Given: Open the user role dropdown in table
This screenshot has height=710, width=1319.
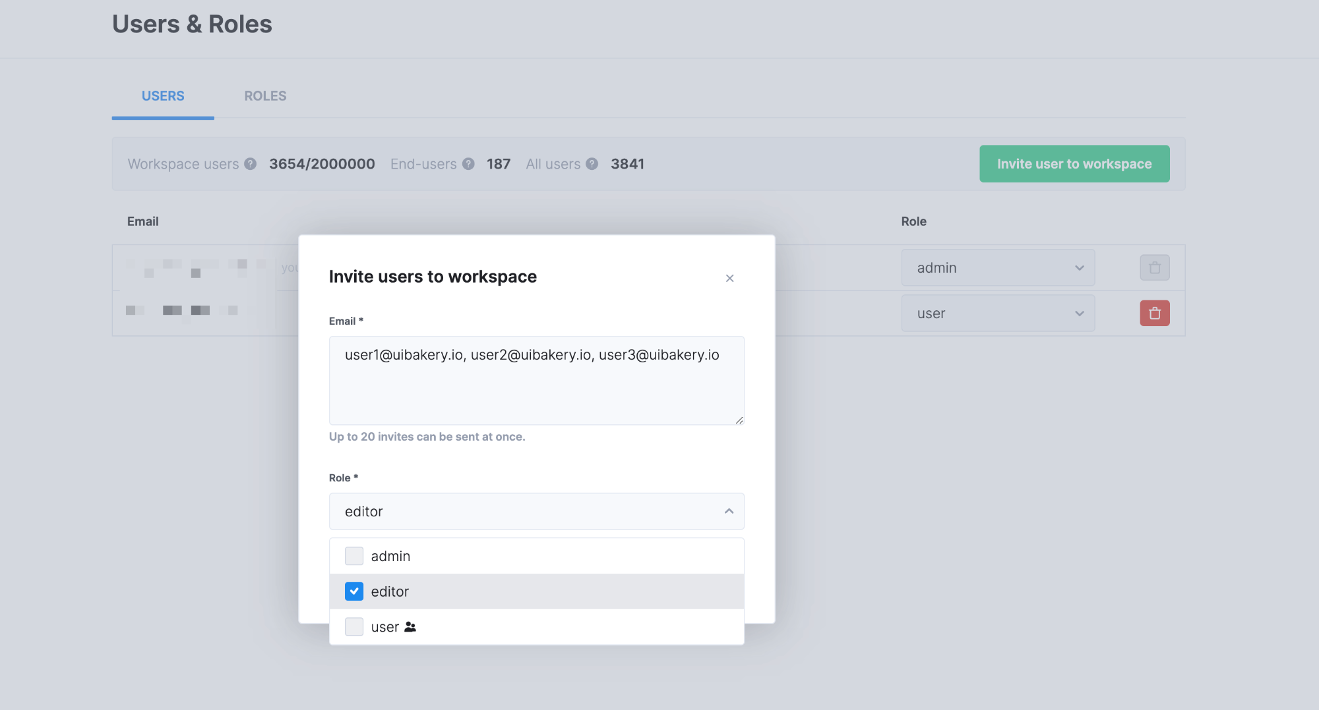Looking at the screenshot, I should tap(997, 314).
